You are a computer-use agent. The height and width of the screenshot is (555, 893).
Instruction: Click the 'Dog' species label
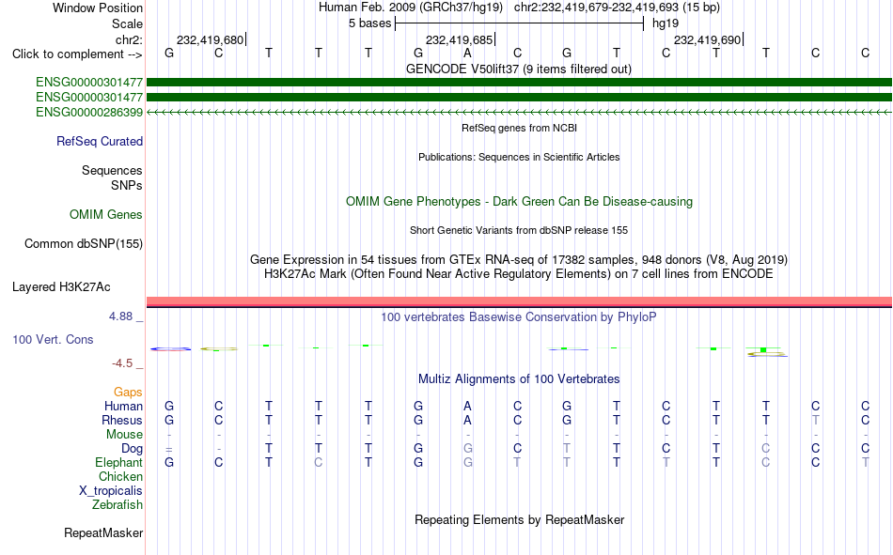pos(133,449)
